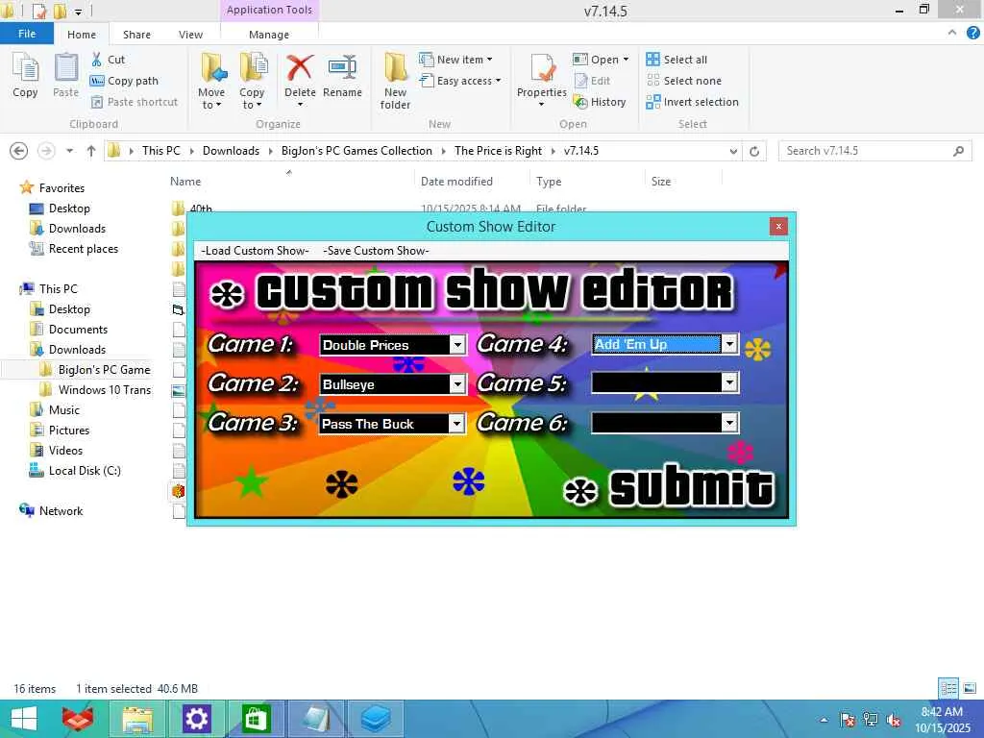Click Select none in the ribbon
984x738 pixels.
coord(684,81)
